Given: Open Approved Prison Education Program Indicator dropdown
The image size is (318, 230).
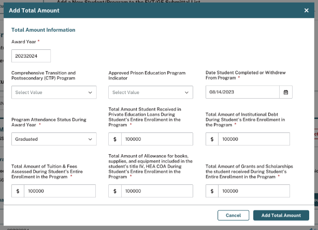Looking at the screenshot, I should (151, 92).
